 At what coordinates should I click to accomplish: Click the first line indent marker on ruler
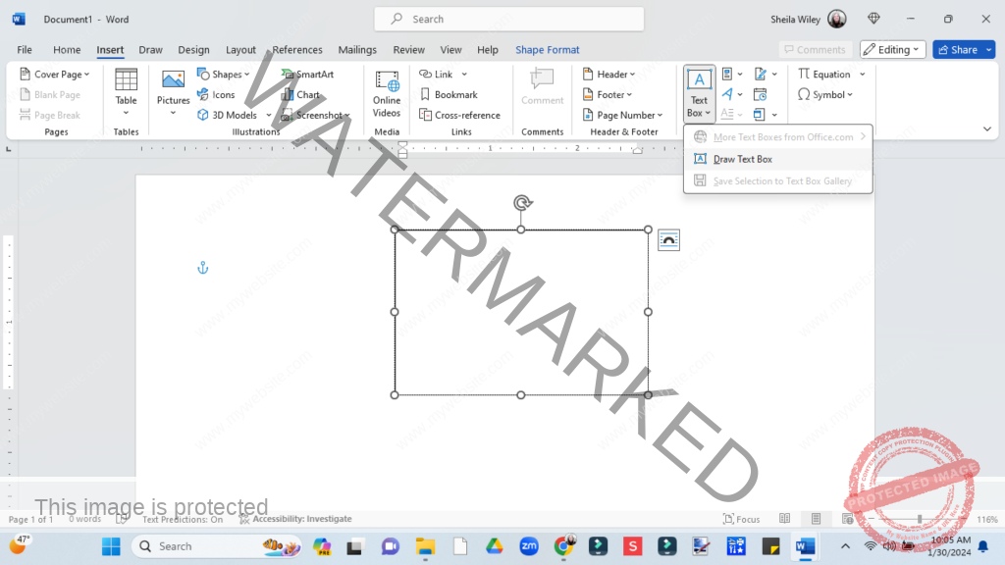pyautogui.click(x=402, y=144)
